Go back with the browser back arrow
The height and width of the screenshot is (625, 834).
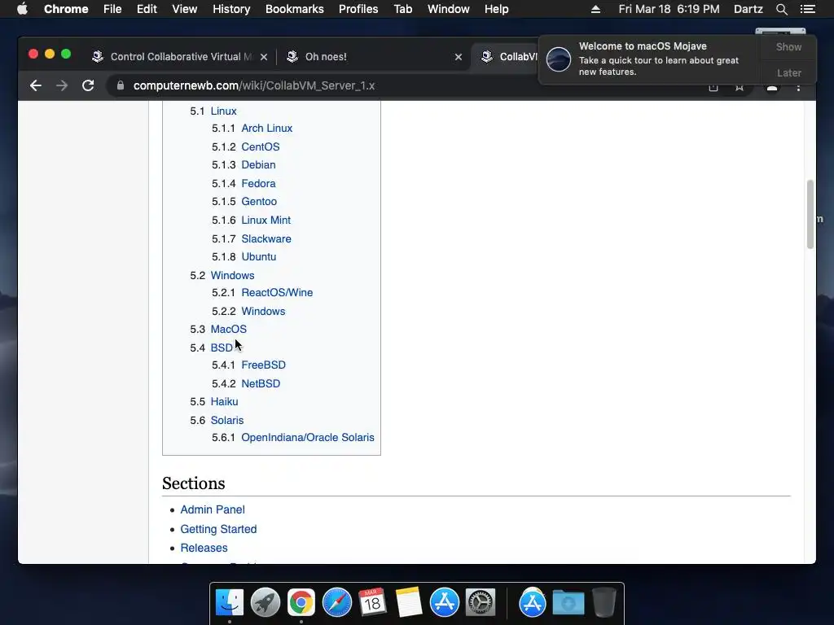coord(36,85)
